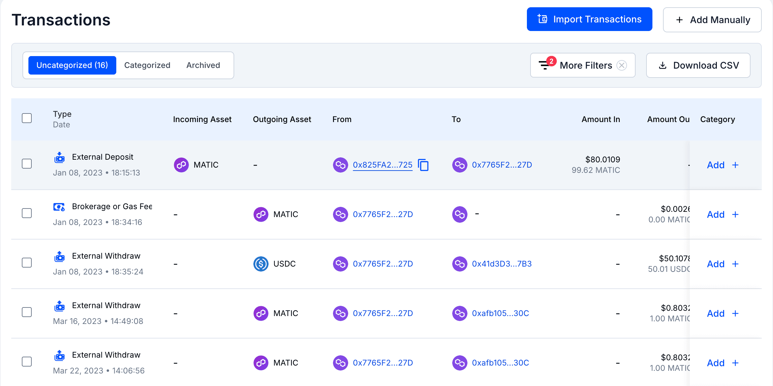This screenshot has height=386, width=773.
Task: Toggle the select-all header checkbox
Action: [27, 118]
